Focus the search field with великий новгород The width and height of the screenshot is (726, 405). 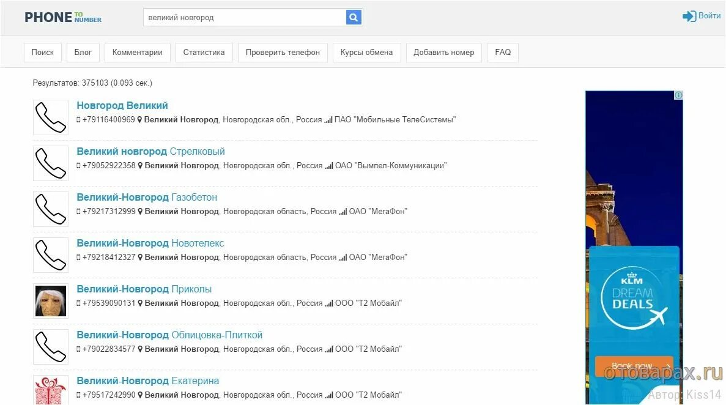(x=245, y=18)
